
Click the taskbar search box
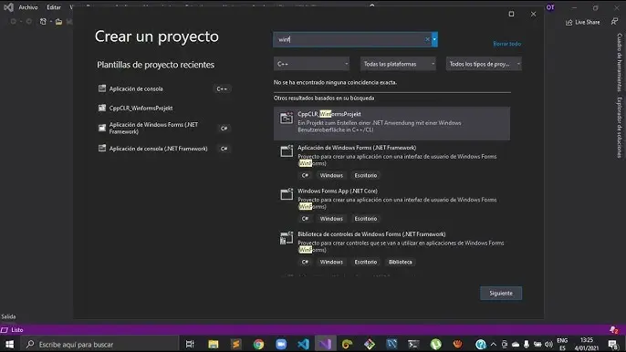click(x=99, y=344)
